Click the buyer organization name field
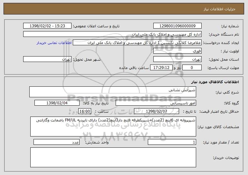 pos(112,34)
